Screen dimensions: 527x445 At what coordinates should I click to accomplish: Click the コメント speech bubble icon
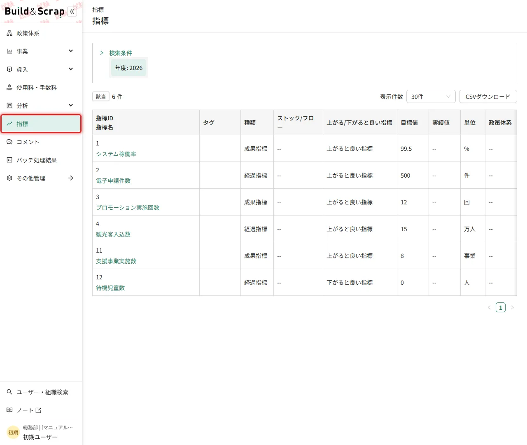pyautogui.click(x=9, y=142)
